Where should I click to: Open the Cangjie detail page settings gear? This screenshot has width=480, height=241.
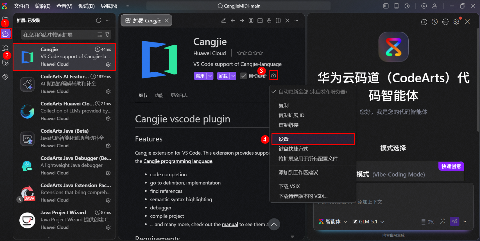click(274, 76)
